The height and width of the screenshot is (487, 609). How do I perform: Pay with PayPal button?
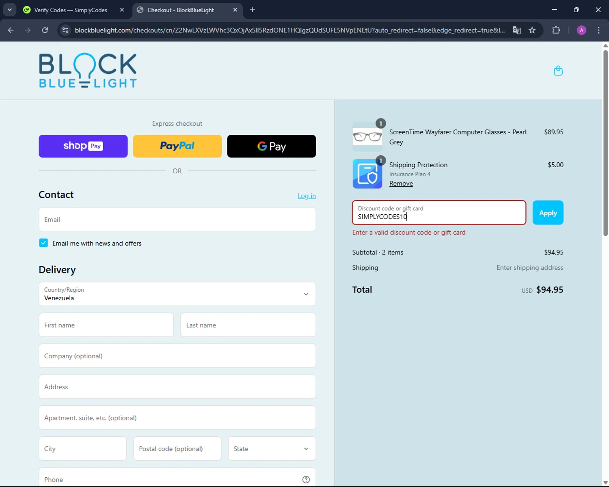177,146
